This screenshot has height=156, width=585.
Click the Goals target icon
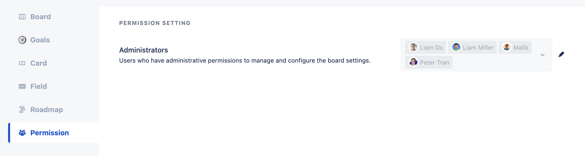point(22,40)
